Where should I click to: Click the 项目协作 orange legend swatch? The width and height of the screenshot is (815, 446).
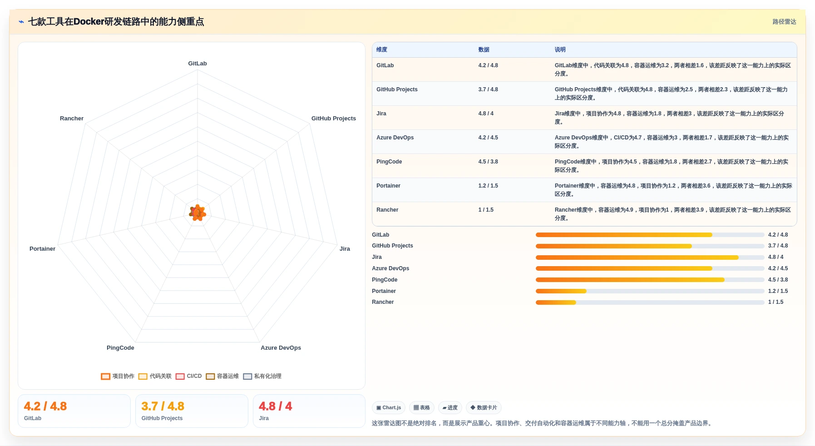point(105,377)
